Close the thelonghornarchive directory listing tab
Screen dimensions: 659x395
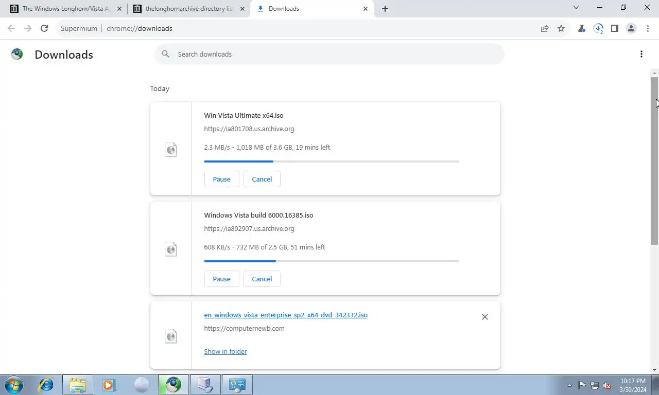pos(242,9)
